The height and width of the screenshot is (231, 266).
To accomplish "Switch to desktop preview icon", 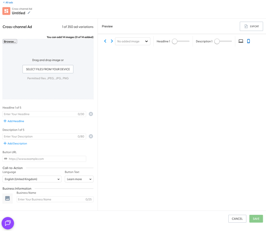I will tap(241, 41).
